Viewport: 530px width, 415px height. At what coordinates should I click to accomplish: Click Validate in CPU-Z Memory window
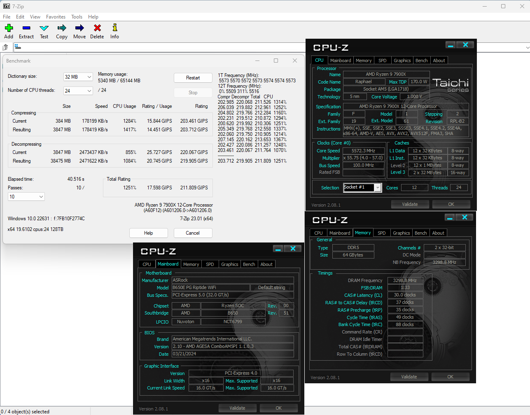pyautogui.click(x=409, y=377)
